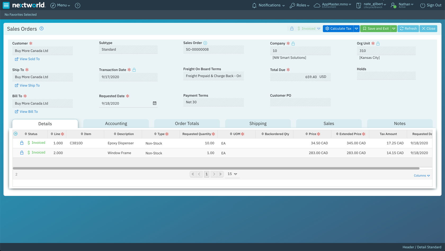This screenshot has width=445, height=251.
Task: Open the View Bill To link
Action: click(x=26, y=112)
